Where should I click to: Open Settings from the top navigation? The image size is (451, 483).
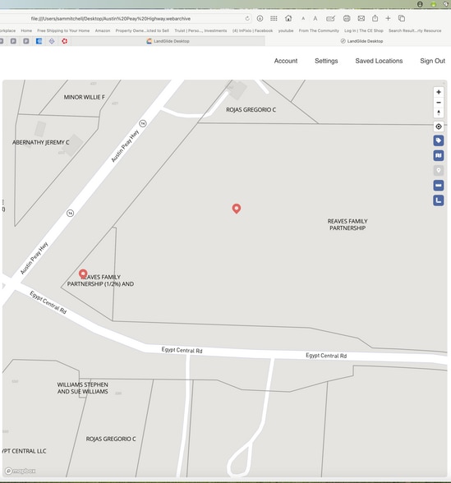tap(326, 61)
